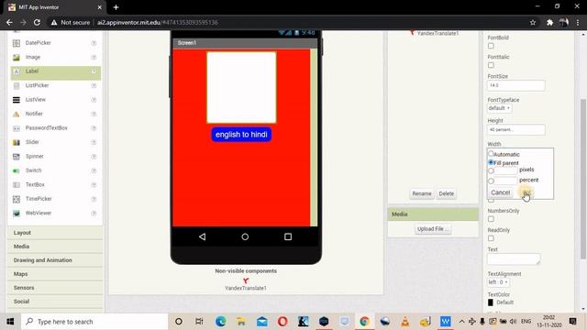Cancel the Width property popup
587x330 pixels.
click(501, 192)
